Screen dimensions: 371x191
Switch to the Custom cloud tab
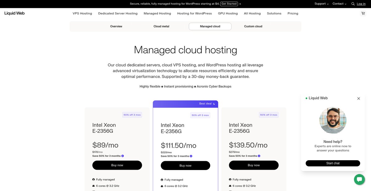pos(253,26)
